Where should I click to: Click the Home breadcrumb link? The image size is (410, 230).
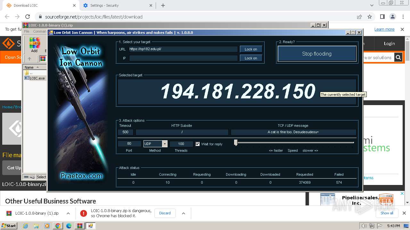[7, 107]
